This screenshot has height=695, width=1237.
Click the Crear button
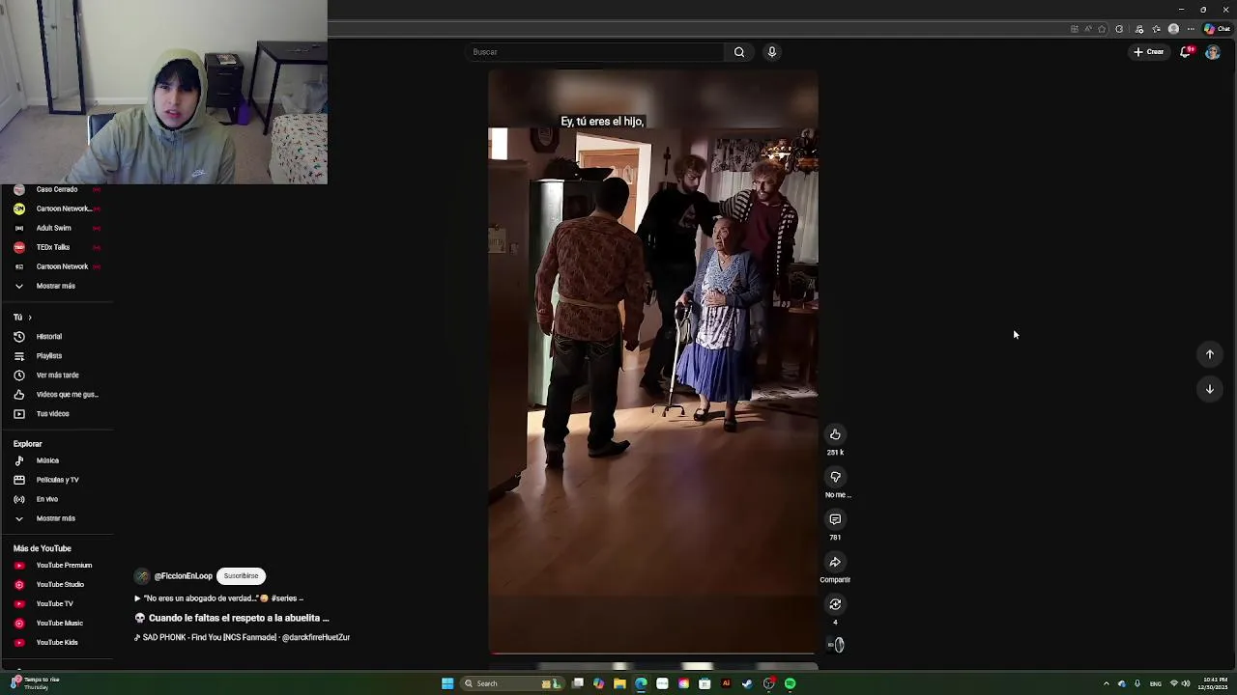(x=1149, y=52)
